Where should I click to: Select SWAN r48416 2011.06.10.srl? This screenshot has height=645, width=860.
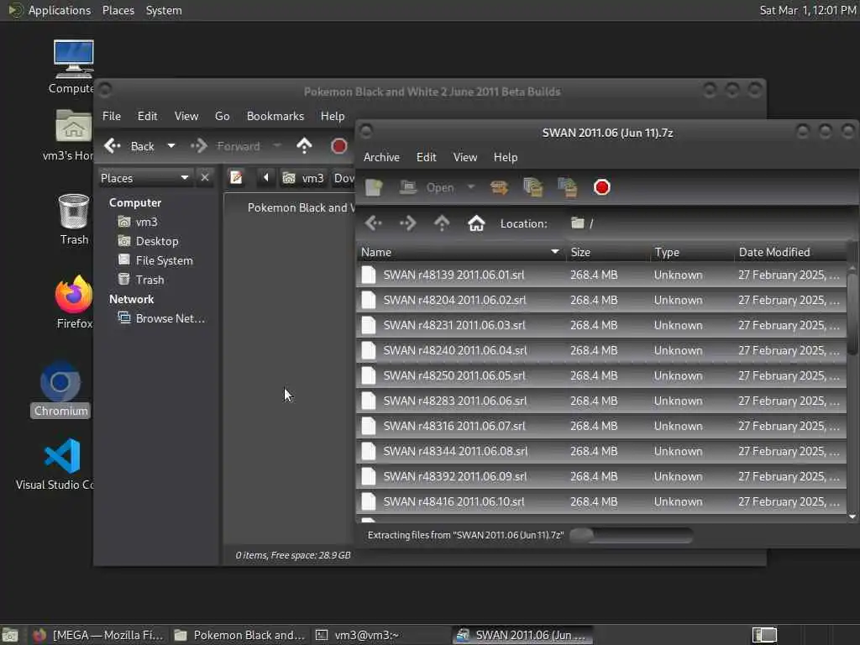click(x=601, y=502)
